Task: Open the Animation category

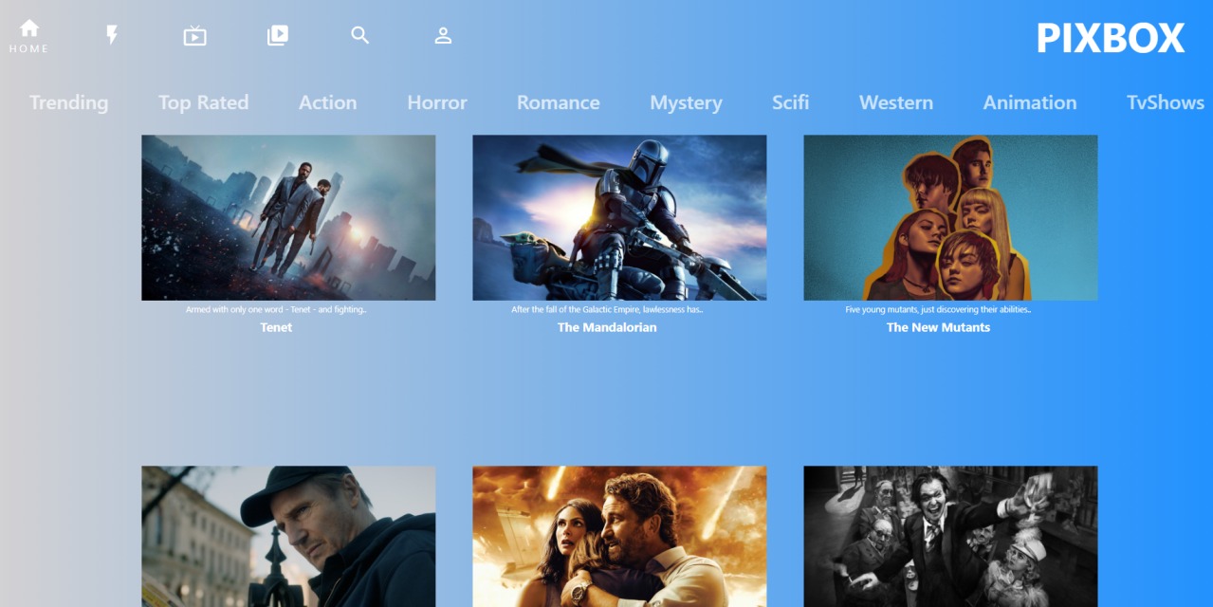Action: (1029, 102)
